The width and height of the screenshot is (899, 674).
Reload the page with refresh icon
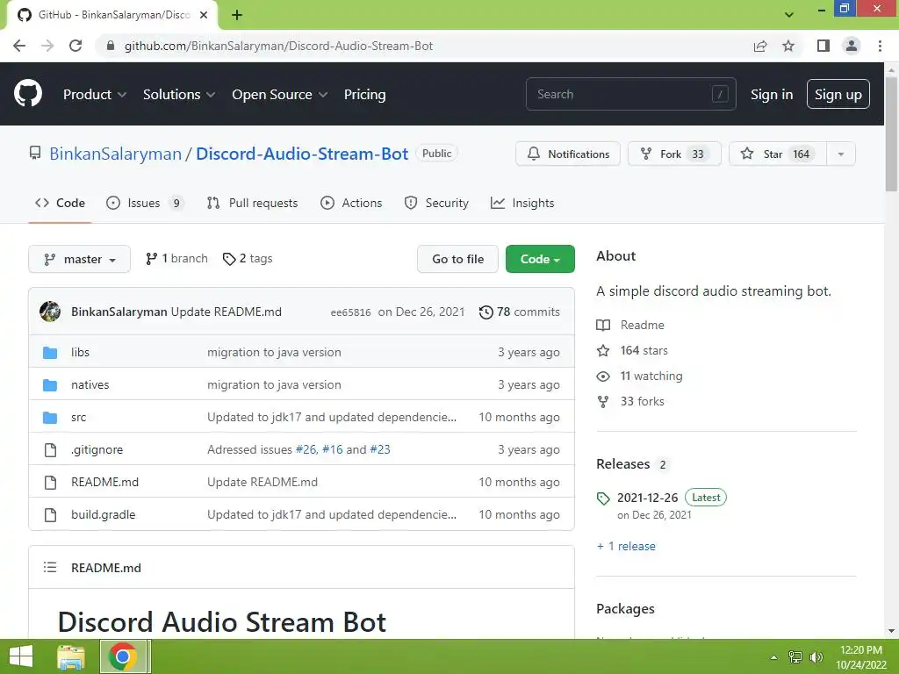[76, 46]
